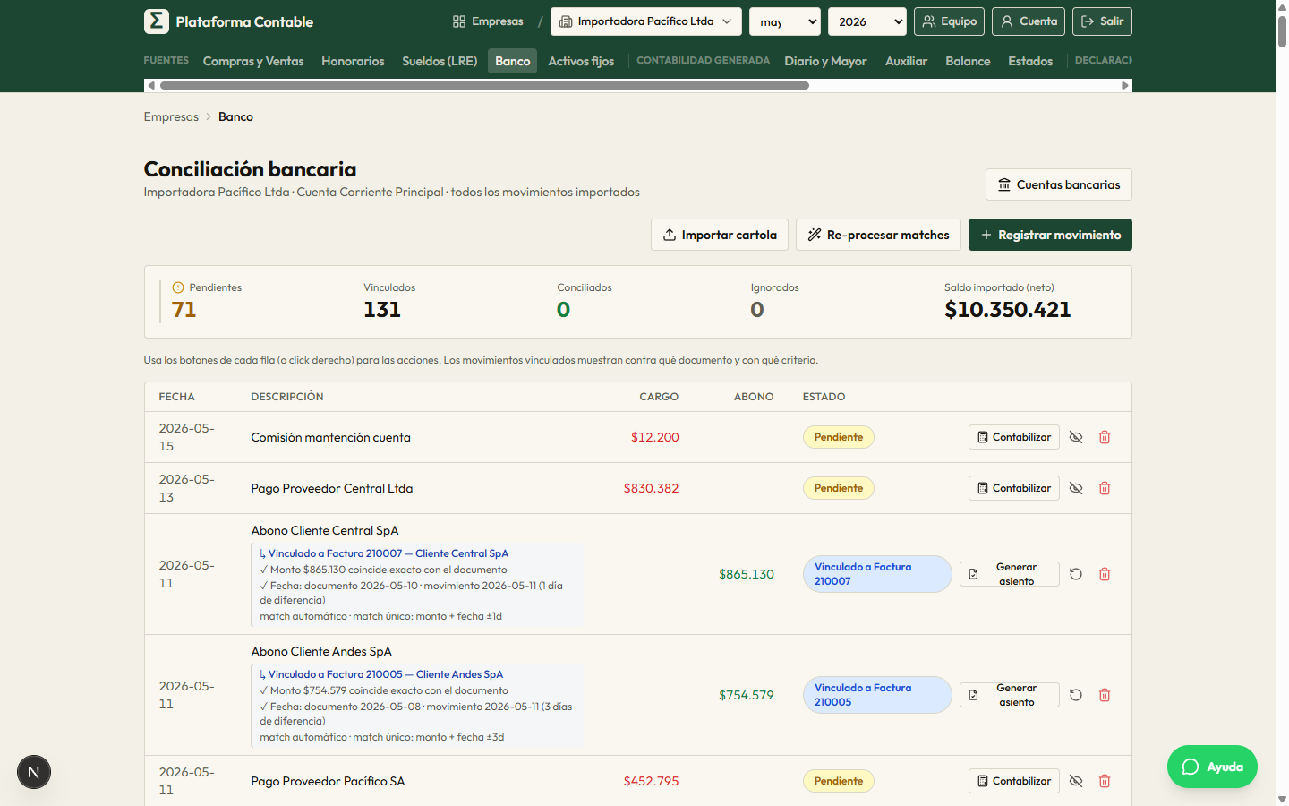
Task: Ignore the Pago Proveedor Pacífico SA movement
Action: click(x=1076, y=781)
